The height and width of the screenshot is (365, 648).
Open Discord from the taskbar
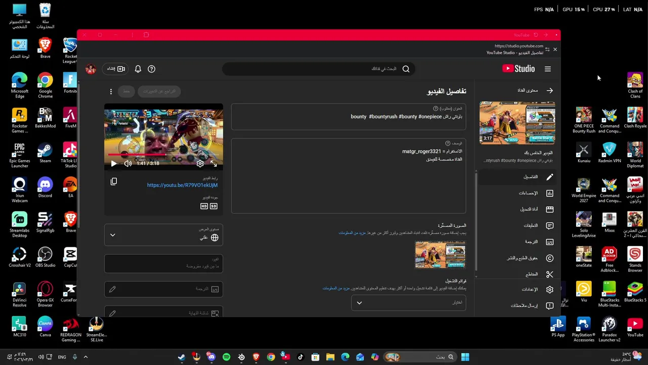click(211, 357)
